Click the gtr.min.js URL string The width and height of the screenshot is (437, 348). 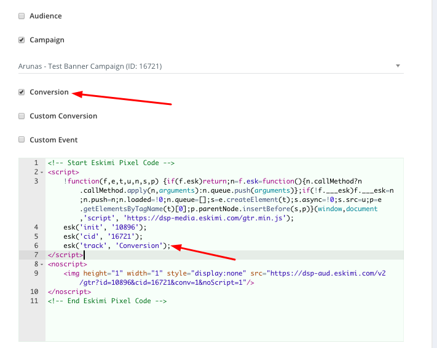(205, 218)
